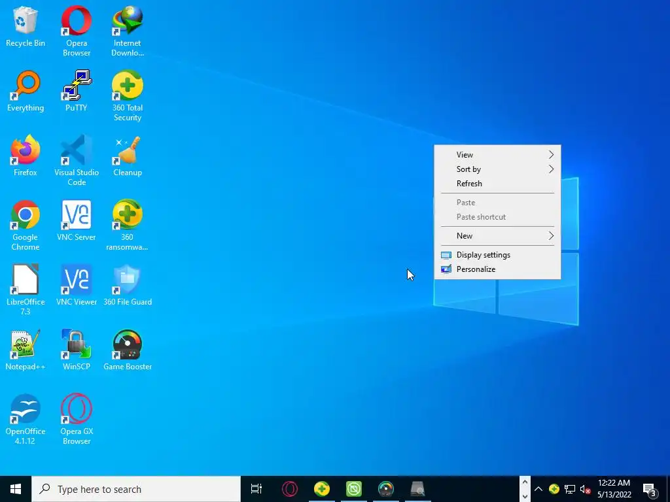Image resolution: width=670 pixels, height=502 pixels.
Task: Select the 360 File Guard shortcut
Action: tap(128, 285)
